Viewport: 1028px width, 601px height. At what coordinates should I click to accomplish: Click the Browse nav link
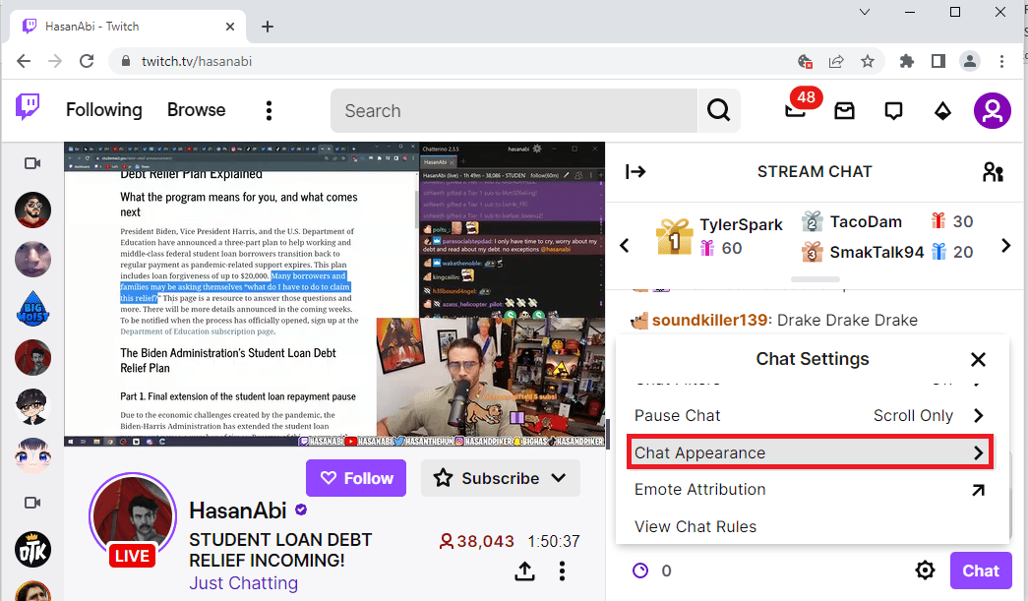(x=196, y=109)
